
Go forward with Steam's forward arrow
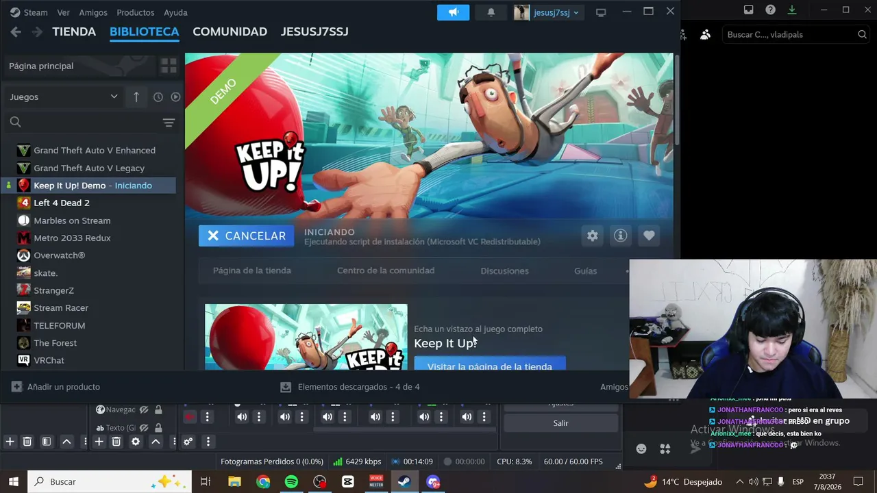click(x=37, y=31)
